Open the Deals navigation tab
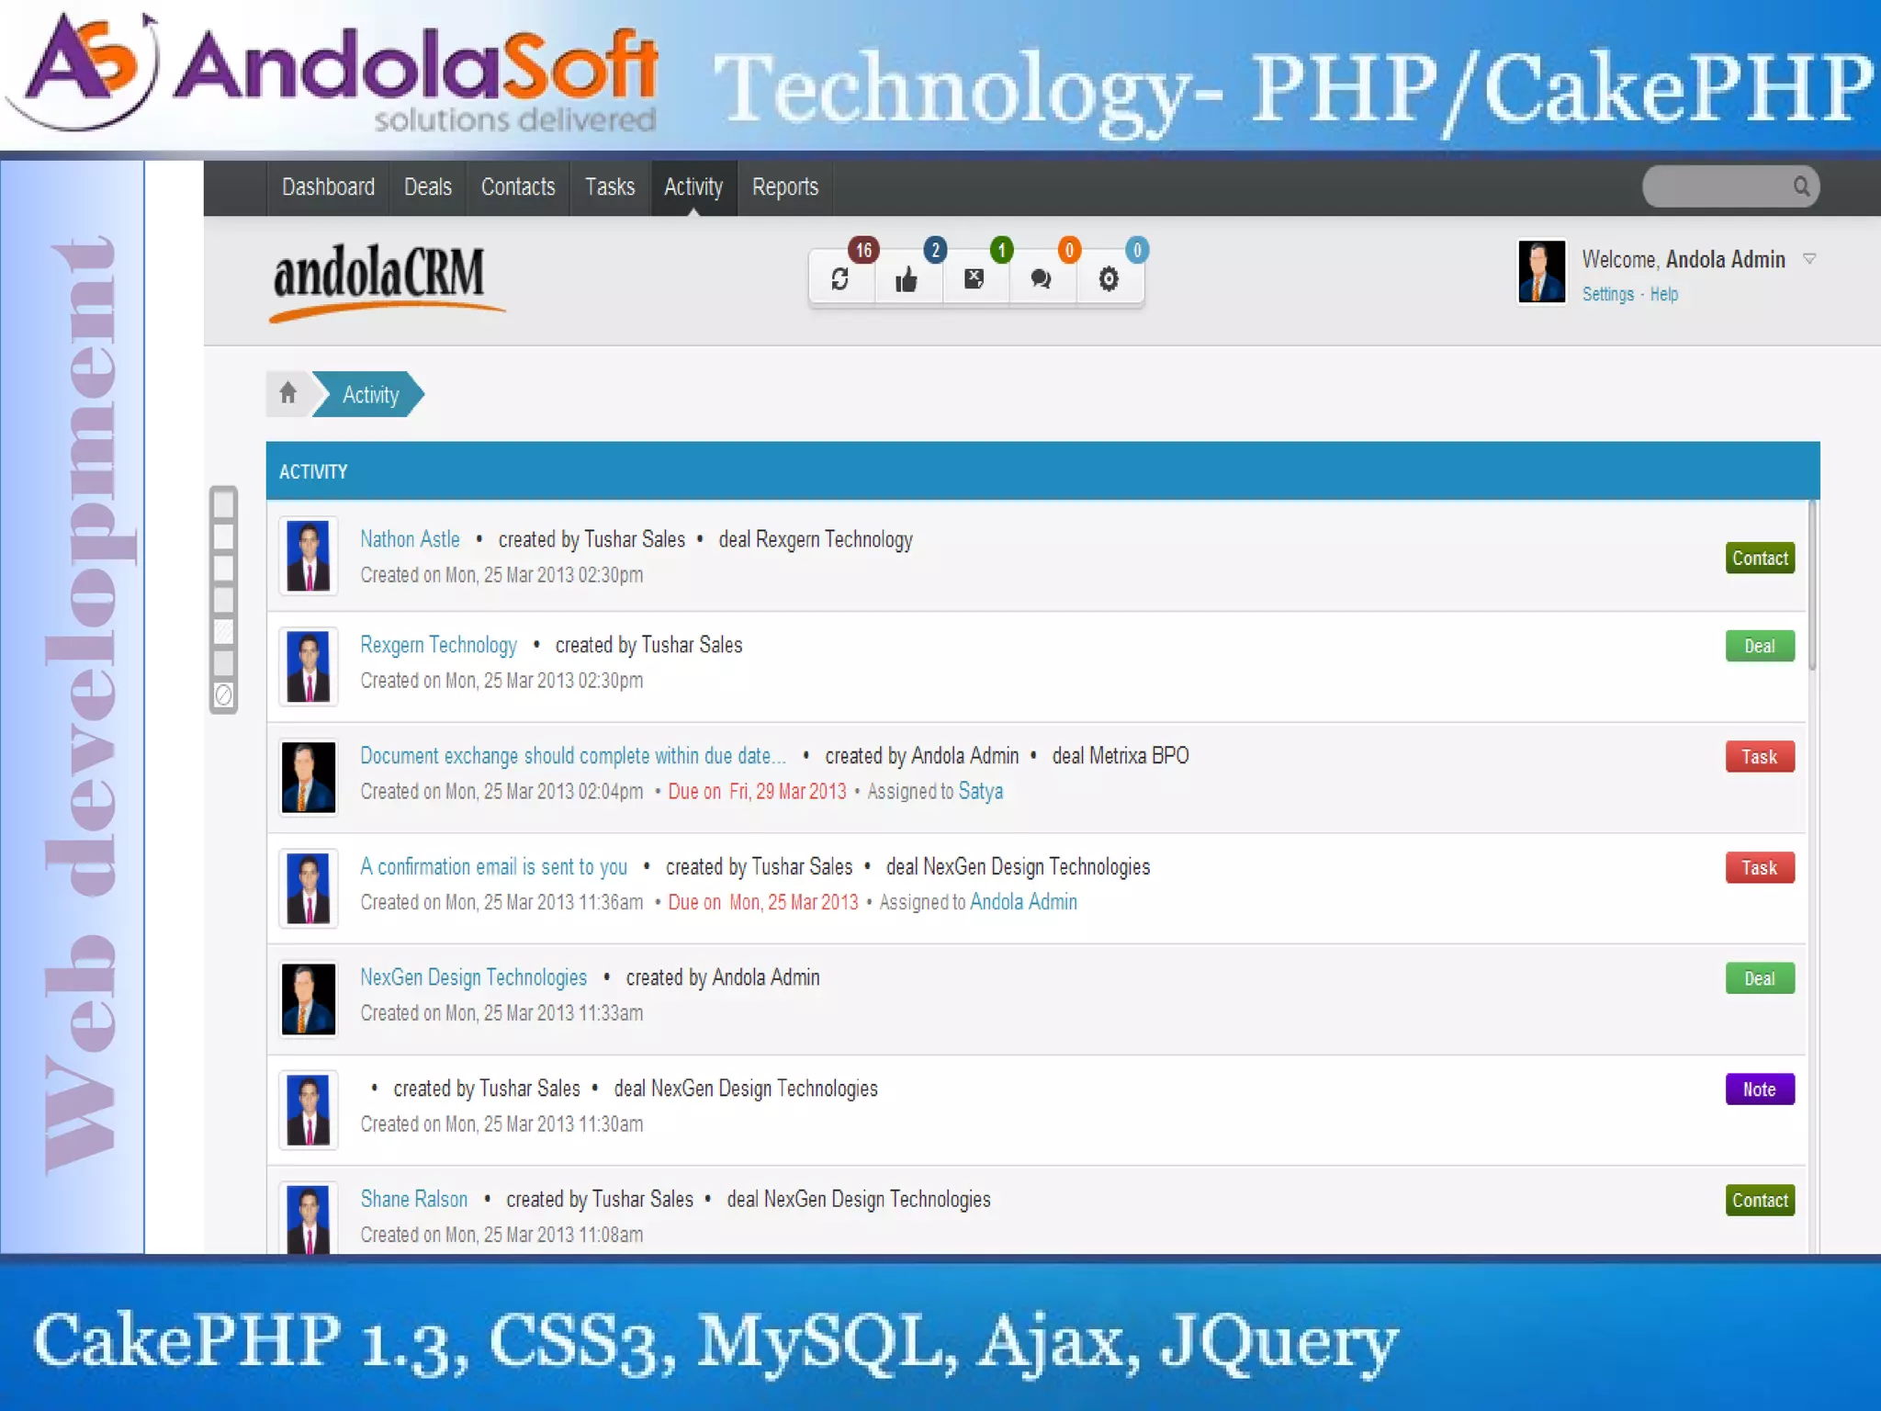Screen dimensions: 1881x1411 click(427, 187)
